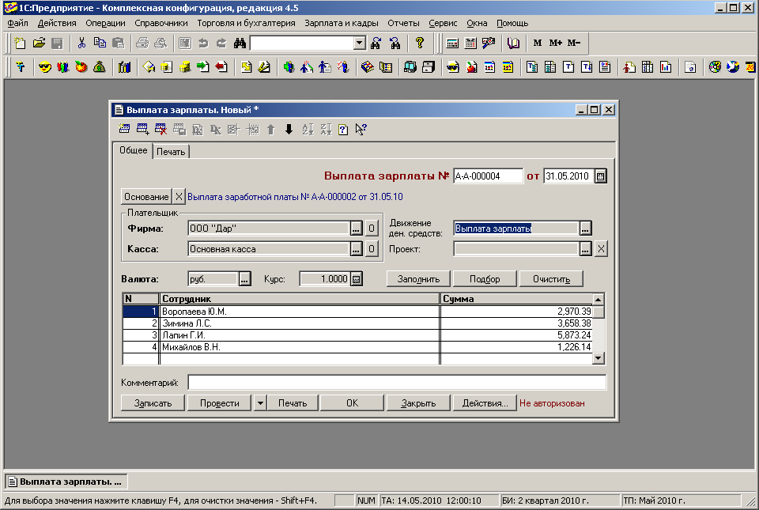The height and width of the screenshot is (510, 759).
Task: Open the search combo box dropdown arrow
Action: pyautogui.click(x=359, y=43)
